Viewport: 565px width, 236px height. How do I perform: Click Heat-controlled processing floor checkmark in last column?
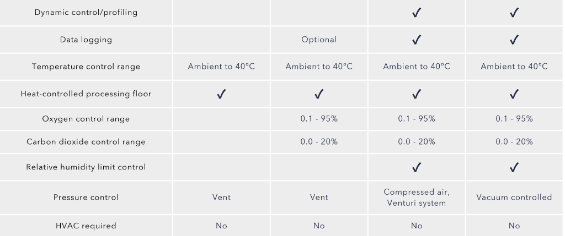click(514, 94)
